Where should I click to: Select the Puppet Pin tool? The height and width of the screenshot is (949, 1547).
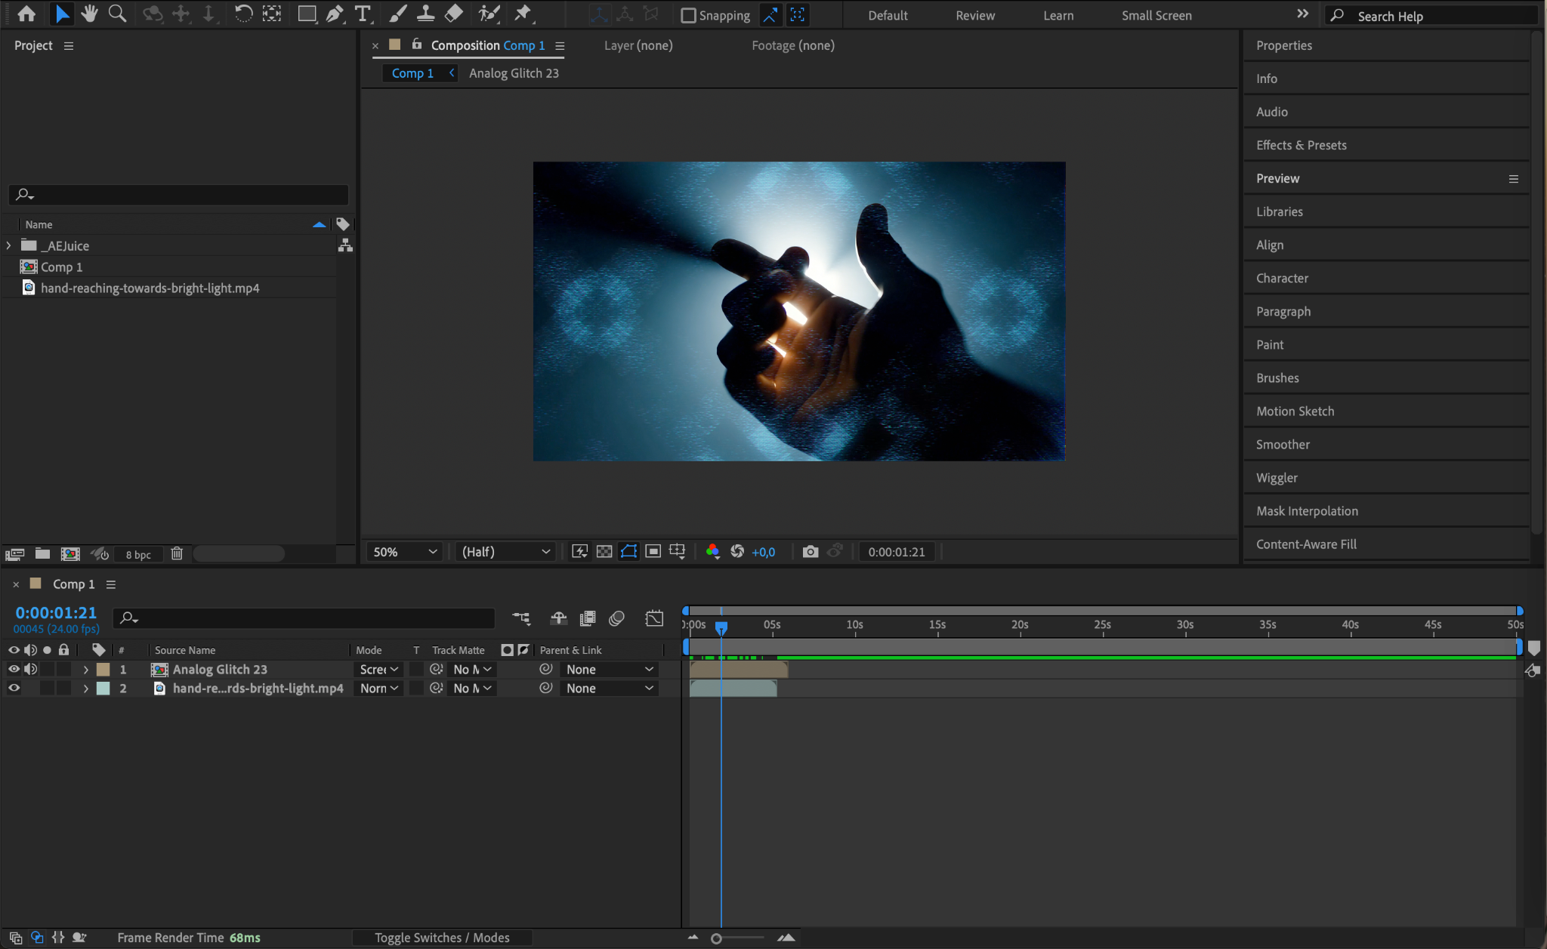pyautogui.click(x=523, y=14)
